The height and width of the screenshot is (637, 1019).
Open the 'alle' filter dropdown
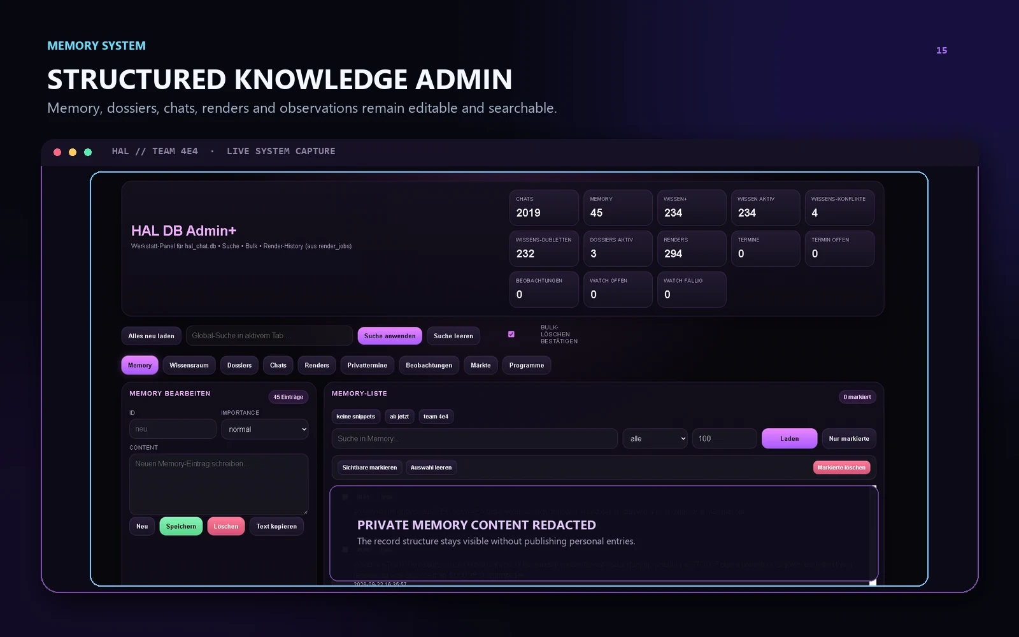point(655,439)
